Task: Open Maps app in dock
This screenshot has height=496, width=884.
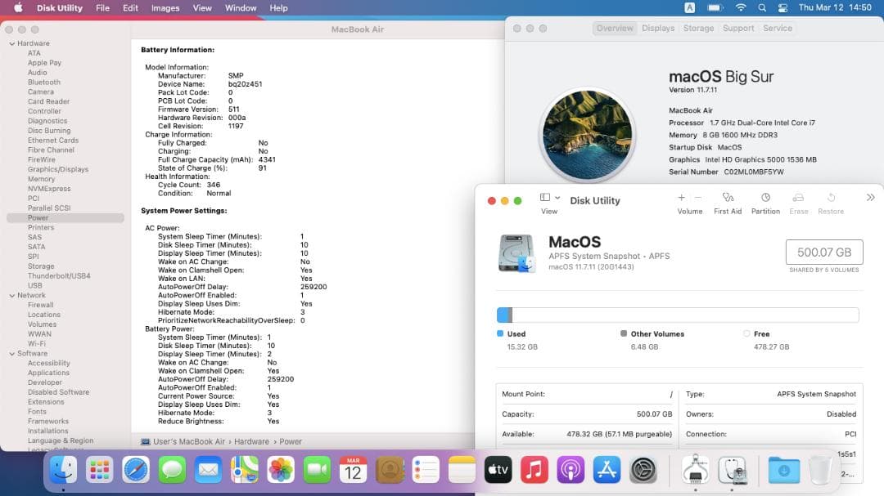Action: [244, 470]
